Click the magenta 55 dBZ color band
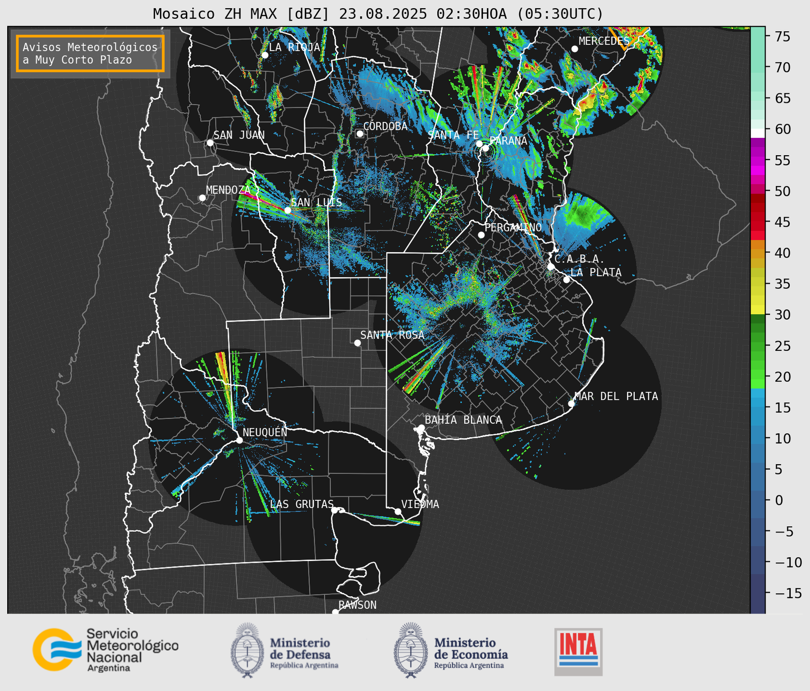 [758, 160]
